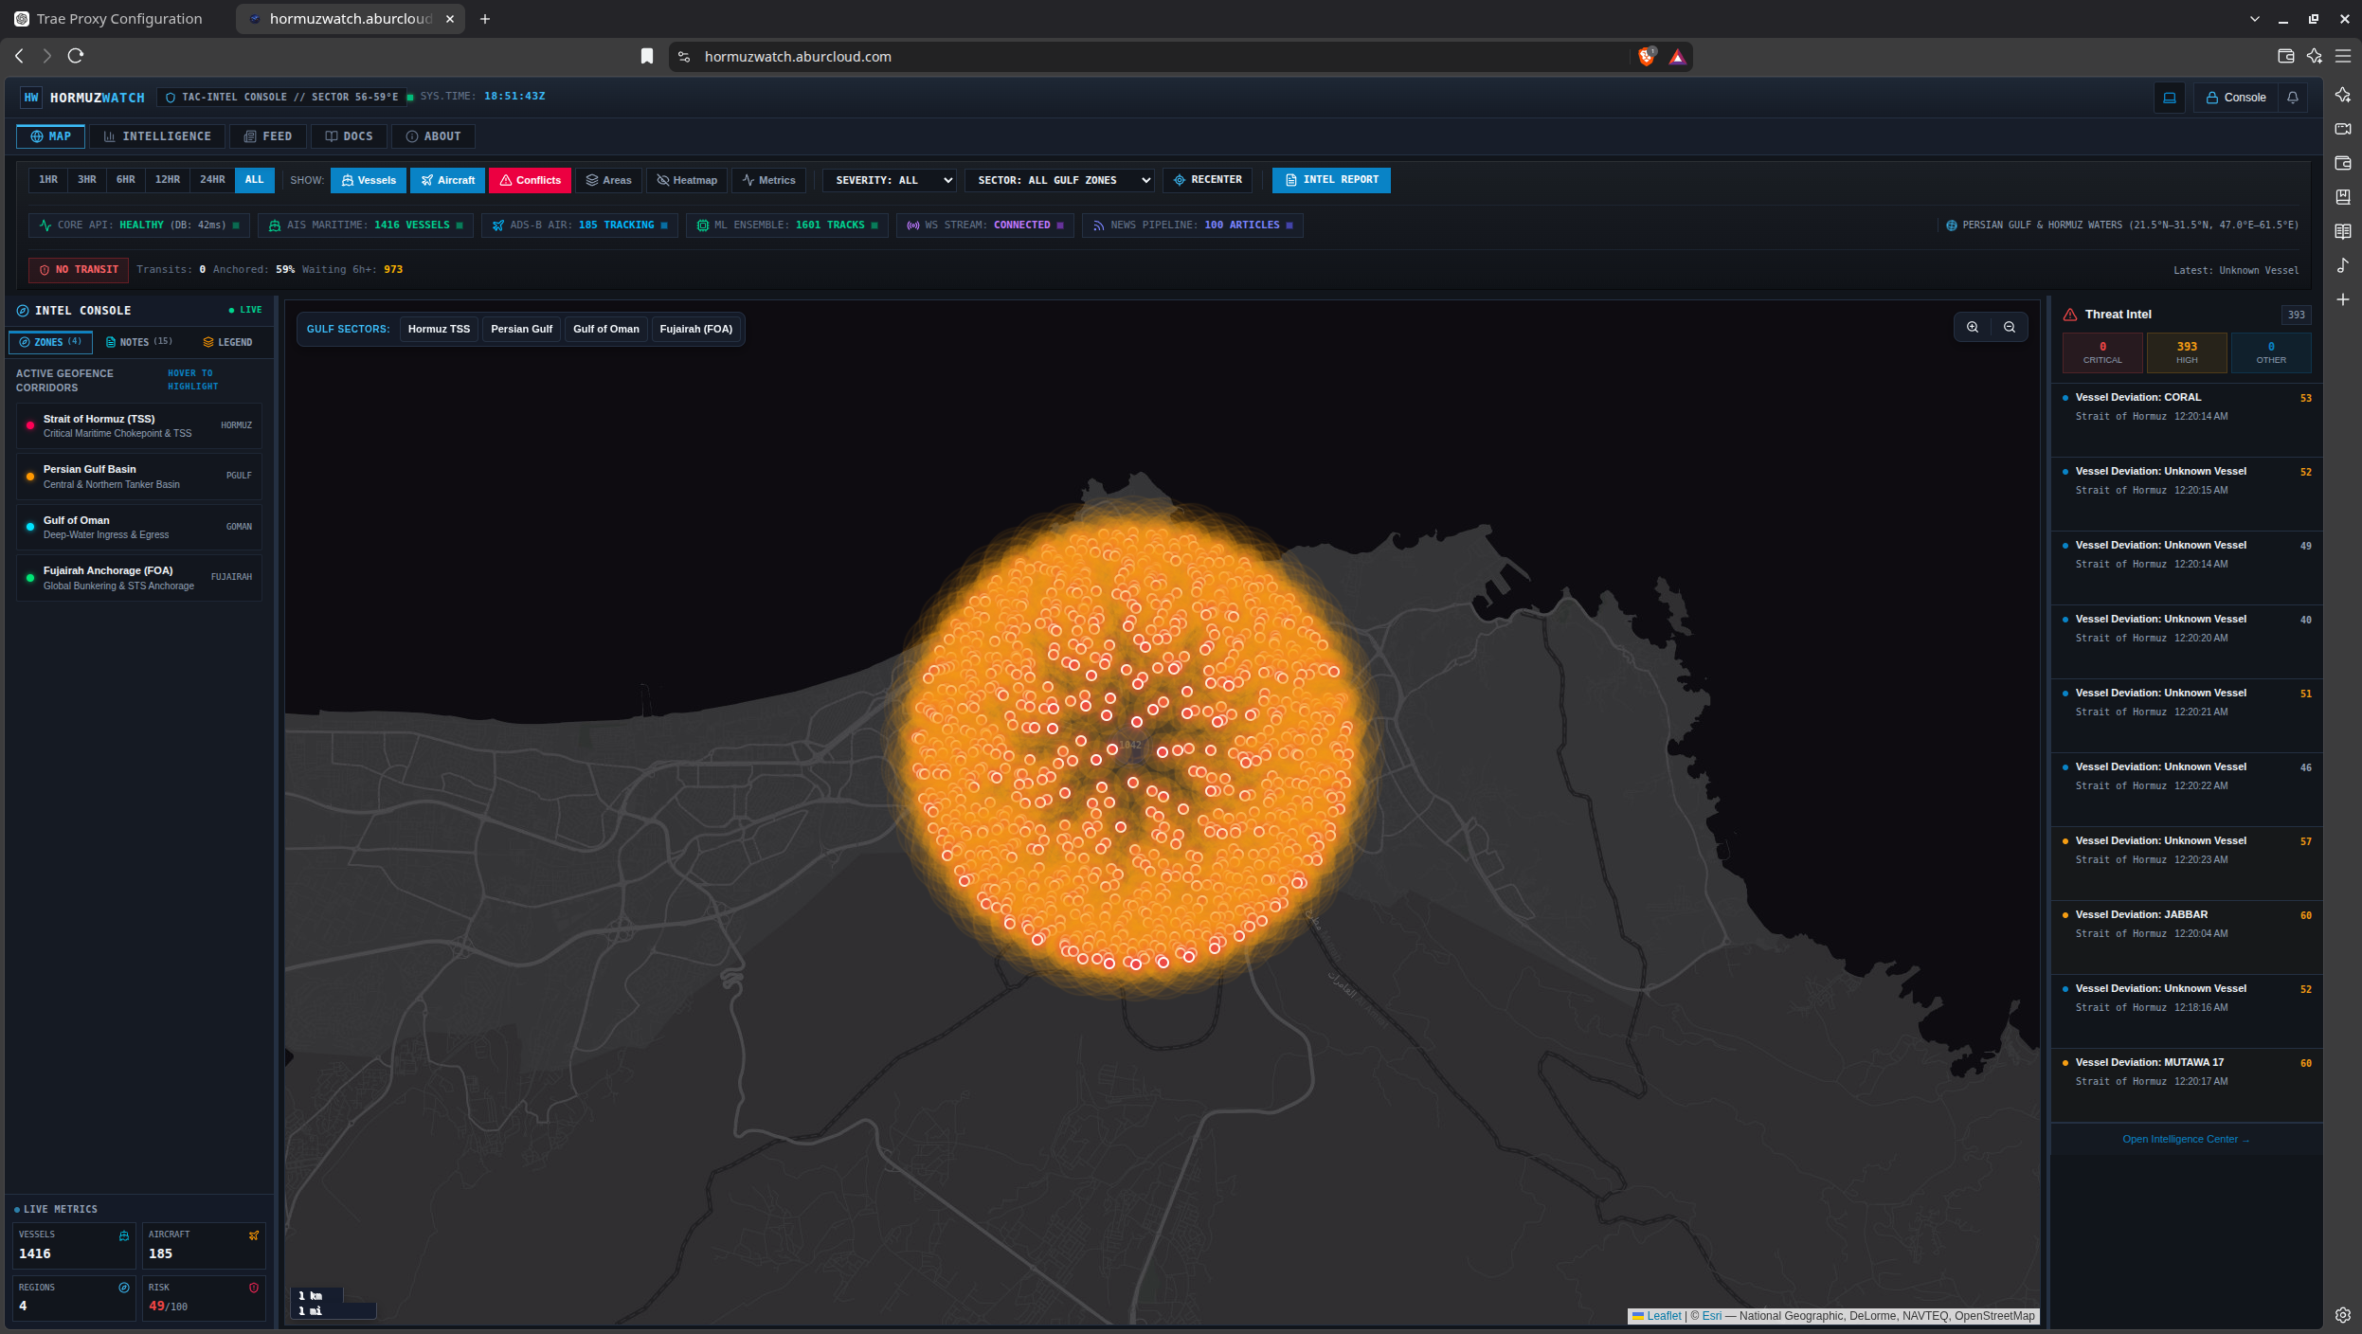Viewport: 2362px width, 1334px height.
Task: Open the reading list icon in browser sidebar
Action: pos(2343,231)
